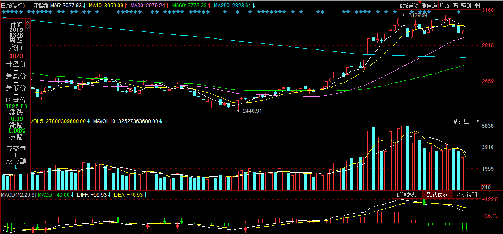Click the 删自选 remove favorite button

pos(429,6)
